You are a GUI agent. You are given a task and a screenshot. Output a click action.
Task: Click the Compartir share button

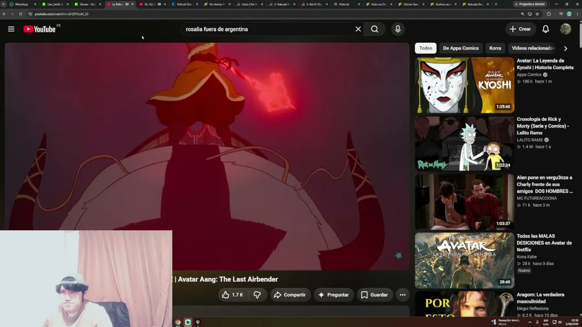click(x=290, y=295)
